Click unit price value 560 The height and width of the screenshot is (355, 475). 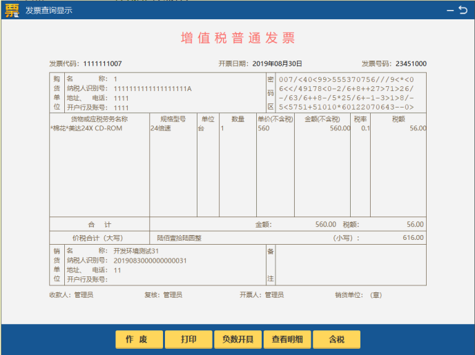[x=264, y=128]
